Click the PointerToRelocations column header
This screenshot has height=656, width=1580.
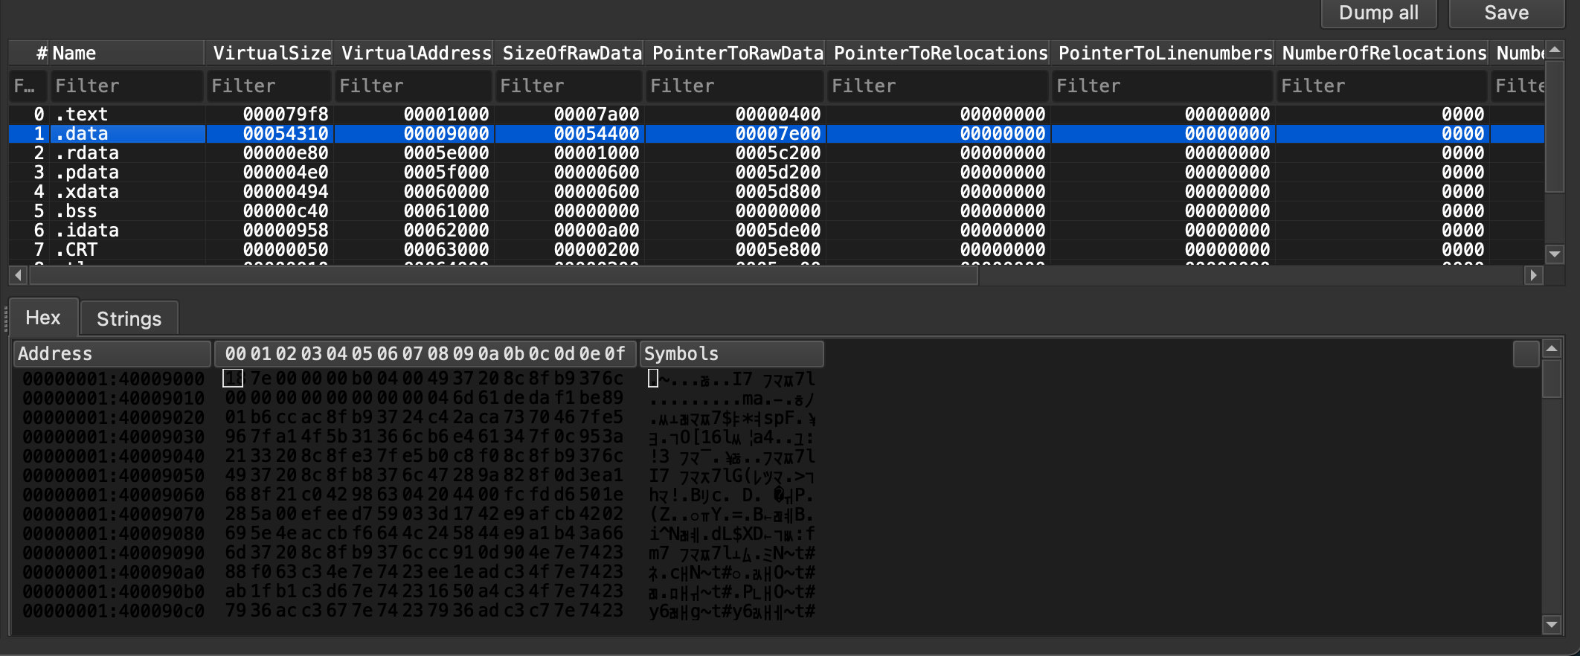click(938, 53)
